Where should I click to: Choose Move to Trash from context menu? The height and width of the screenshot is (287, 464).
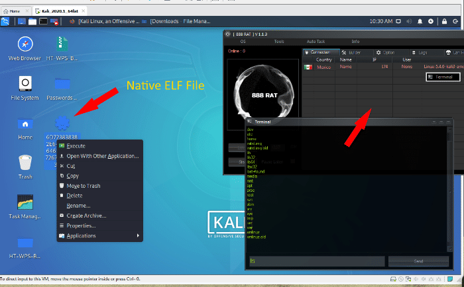pos(99,186)
